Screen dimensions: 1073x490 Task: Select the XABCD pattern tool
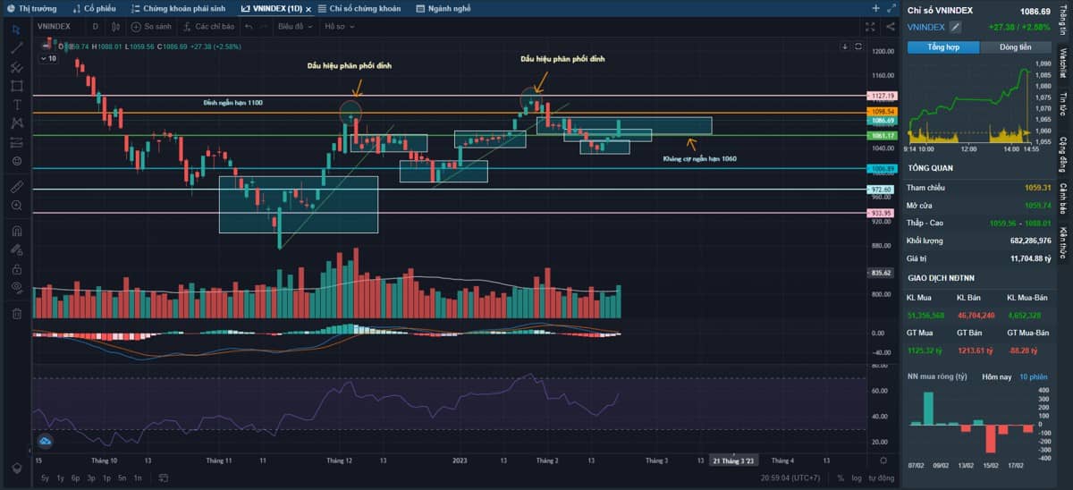coord(16,123)
